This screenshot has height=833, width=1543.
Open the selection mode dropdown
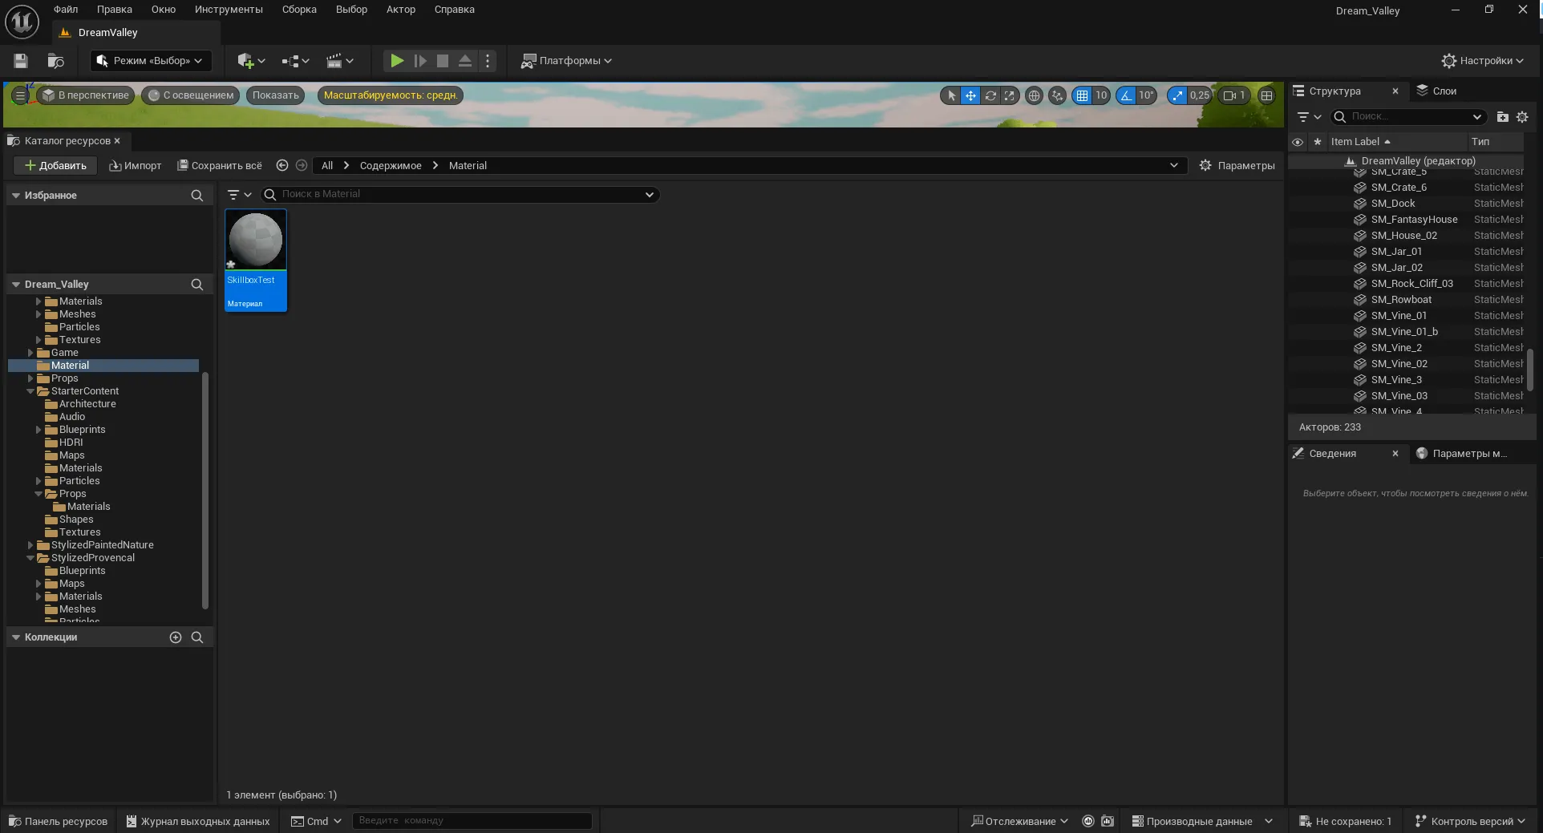(x=150, y=61)
